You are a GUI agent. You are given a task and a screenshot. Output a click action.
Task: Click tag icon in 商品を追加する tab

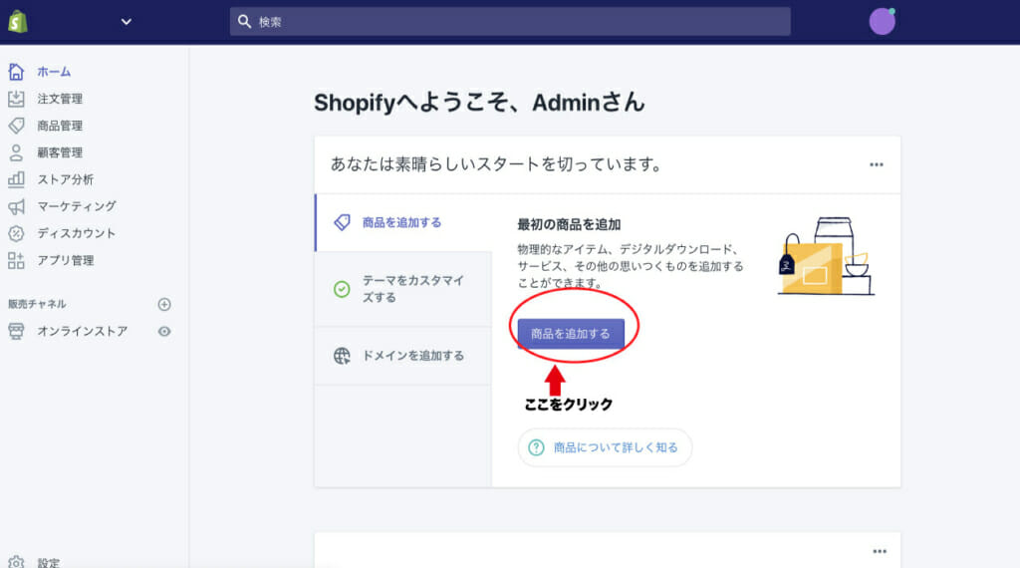point(343,222)
